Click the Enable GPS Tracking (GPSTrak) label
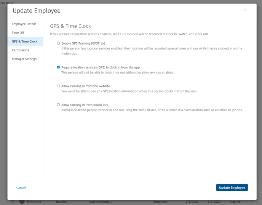This screenshot has width=262, height=205. (83, 43)
